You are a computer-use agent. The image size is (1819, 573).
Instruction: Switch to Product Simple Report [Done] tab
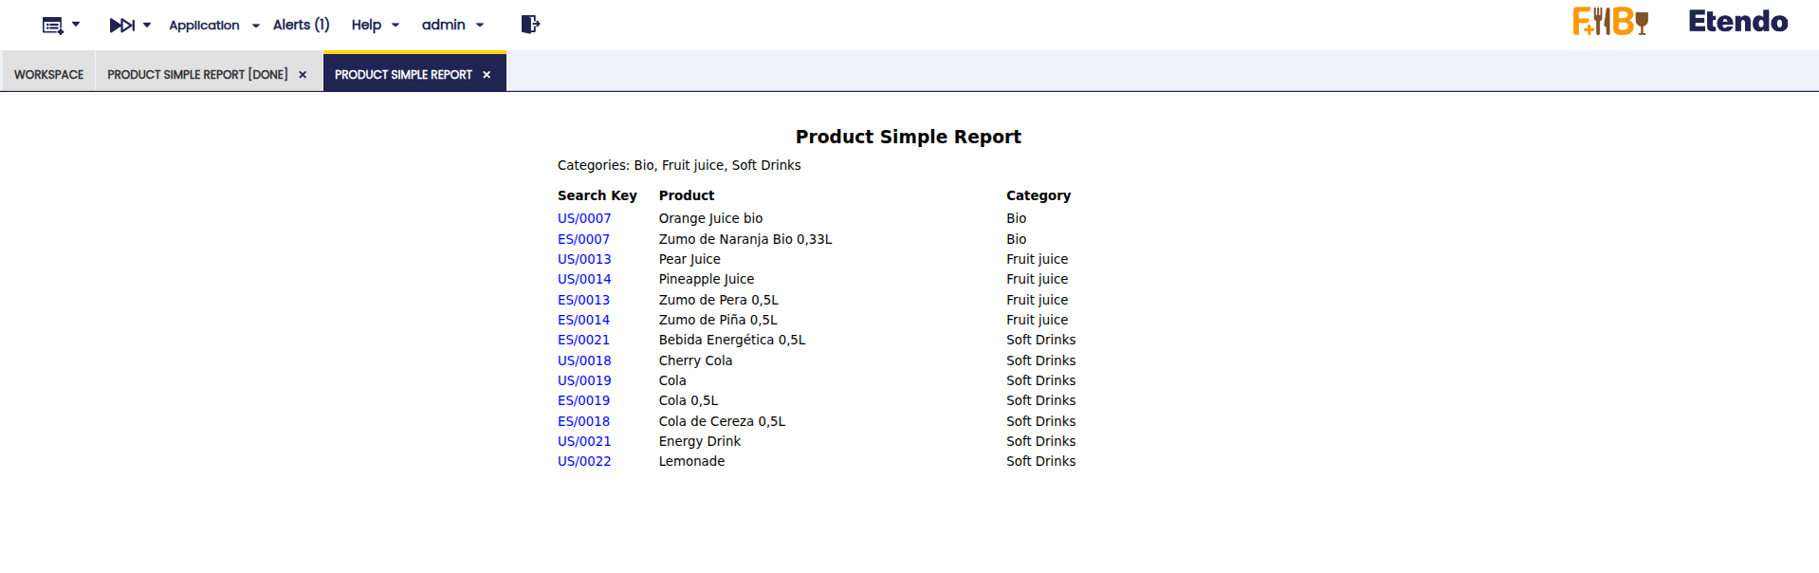coord(197,75)
